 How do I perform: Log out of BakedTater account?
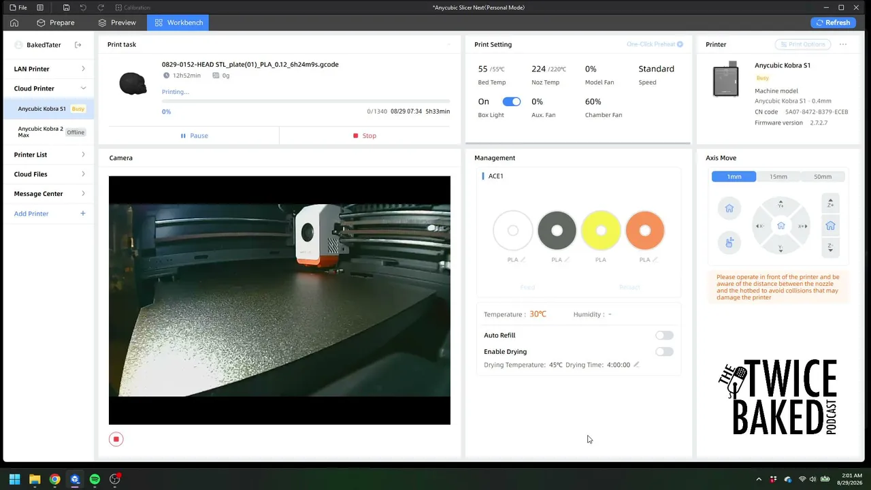click(78, 45)
